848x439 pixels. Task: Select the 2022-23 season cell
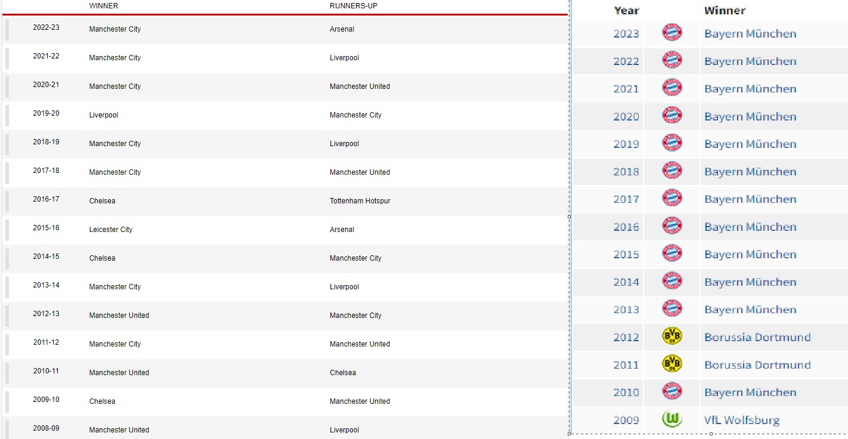[46, 27]
